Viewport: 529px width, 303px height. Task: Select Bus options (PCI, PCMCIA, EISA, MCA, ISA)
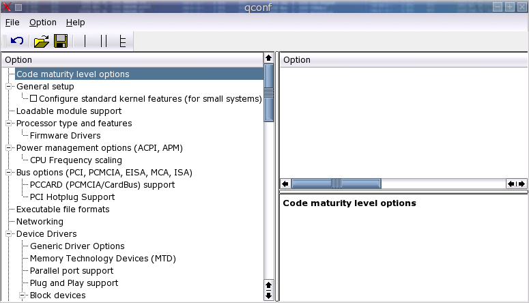[x=104, y=173]
